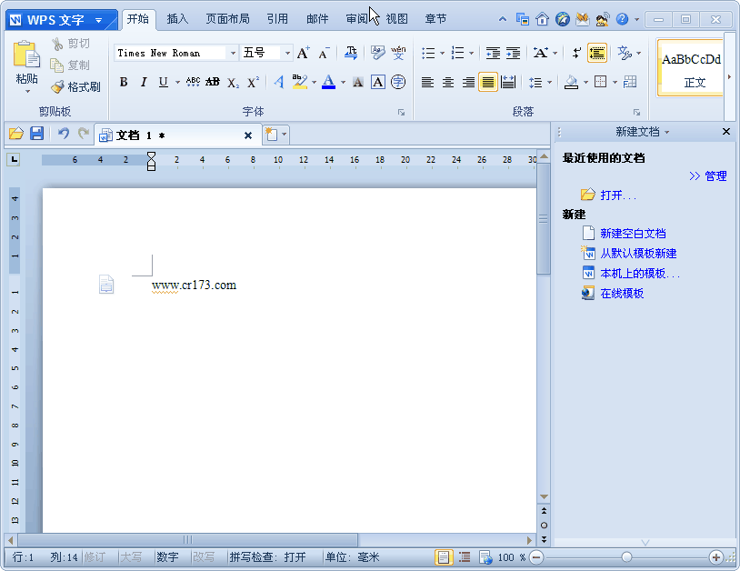Click the font color A swatch
The image size is (740, 571).
click(328, 82)
